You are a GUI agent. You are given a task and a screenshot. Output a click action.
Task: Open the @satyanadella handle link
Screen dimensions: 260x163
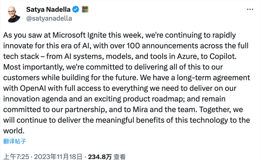click(x=49, y=18)
